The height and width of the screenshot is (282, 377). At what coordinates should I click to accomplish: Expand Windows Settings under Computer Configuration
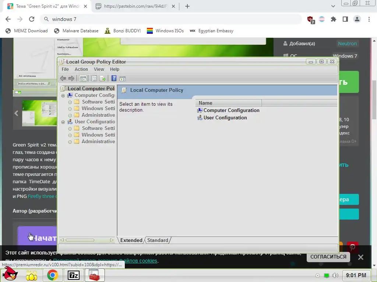[70, 109]
